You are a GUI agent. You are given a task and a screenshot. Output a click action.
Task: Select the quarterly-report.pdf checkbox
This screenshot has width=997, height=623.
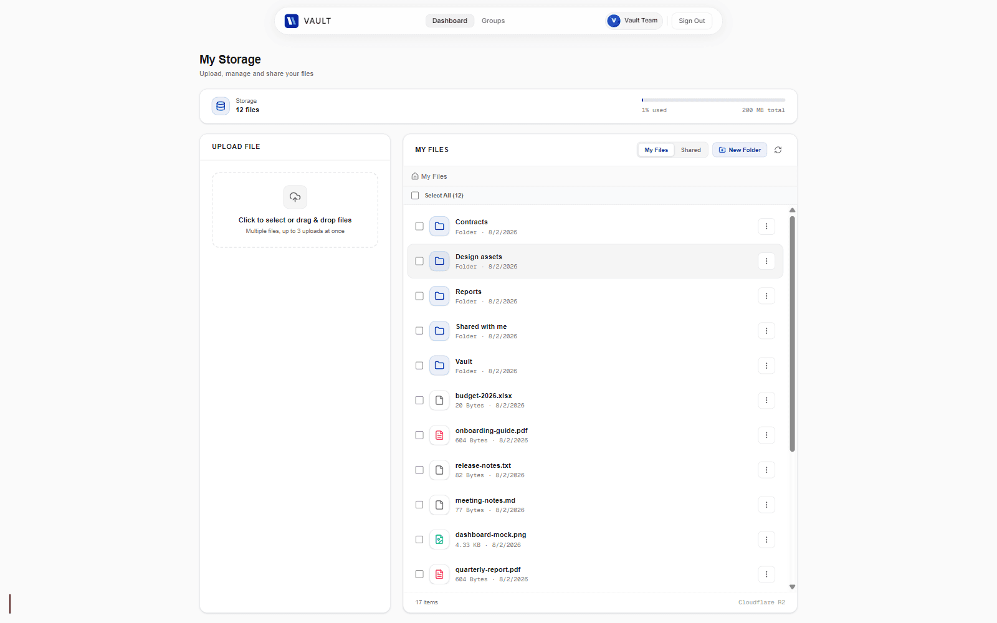coord(419,574)
